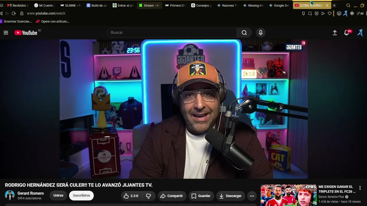Click the pin icon in address bar
367x206 pixels.
click(x=303, y=13)
